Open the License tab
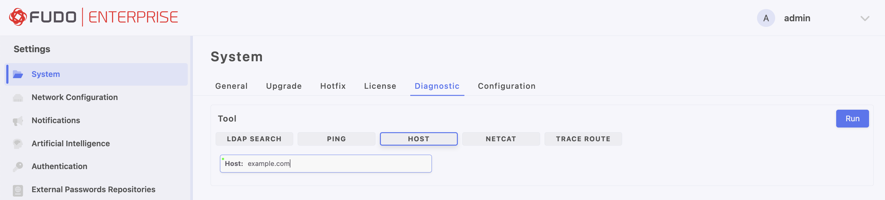 (380, 86)
